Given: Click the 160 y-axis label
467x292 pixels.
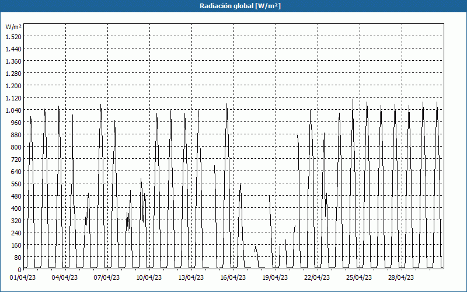Looking at the screenshot, I should [x=16, y=245].
